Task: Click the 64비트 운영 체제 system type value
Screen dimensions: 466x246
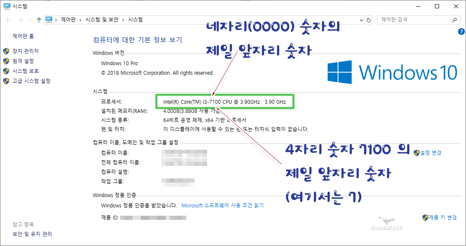Action: [205, 120]
